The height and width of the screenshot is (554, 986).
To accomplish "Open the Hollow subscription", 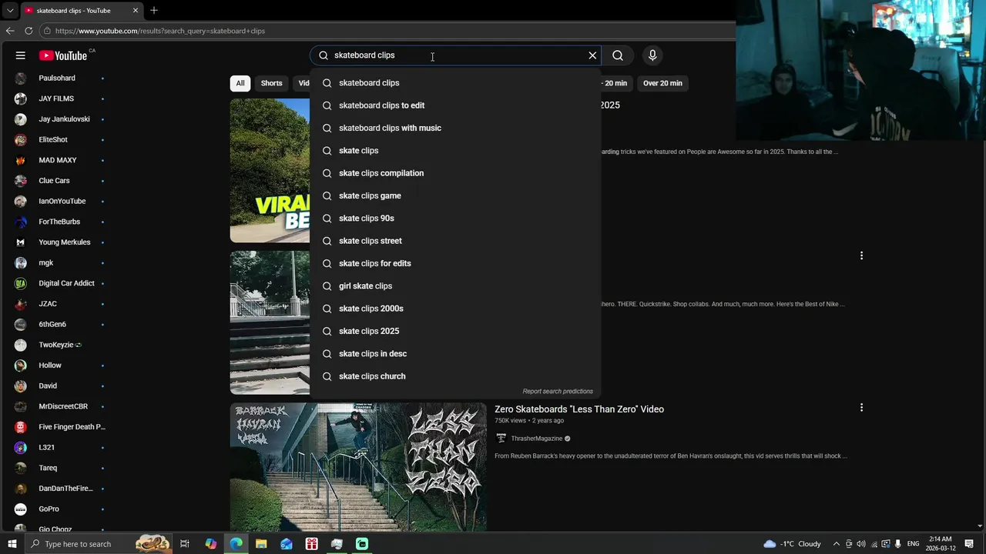I will 62,365.
